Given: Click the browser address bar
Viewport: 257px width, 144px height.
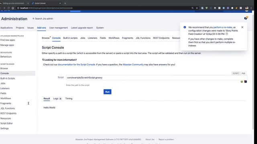Looking at the screenshot, I should pyautogui.click(x=103, y=8).
